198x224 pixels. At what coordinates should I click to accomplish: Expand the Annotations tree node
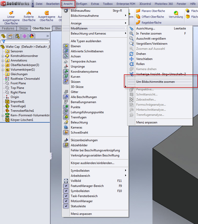3,61
